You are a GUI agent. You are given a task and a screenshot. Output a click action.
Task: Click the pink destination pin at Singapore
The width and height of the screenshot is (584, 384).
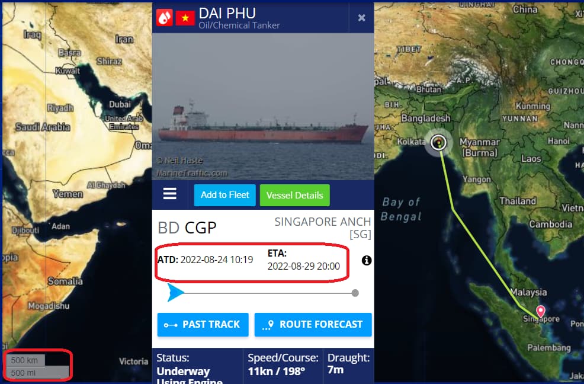540,311
